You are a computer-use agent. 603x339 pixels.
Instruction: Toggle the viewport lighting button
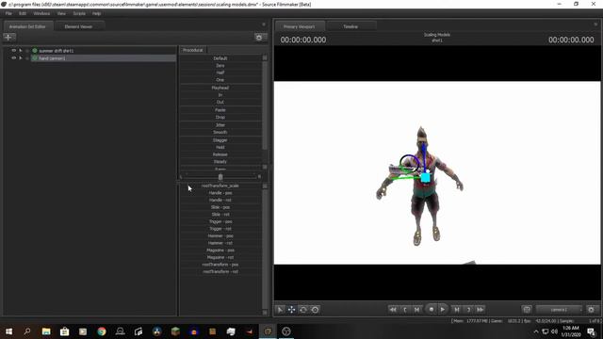[x=527, y=310]
